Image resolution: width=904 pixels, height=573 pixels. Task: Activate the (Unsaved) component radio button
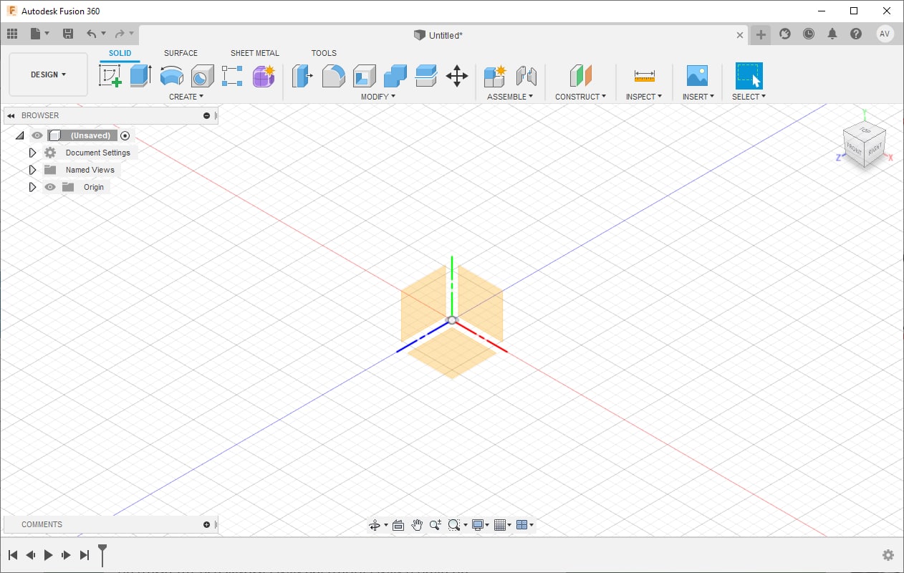(x=125, y=135)
